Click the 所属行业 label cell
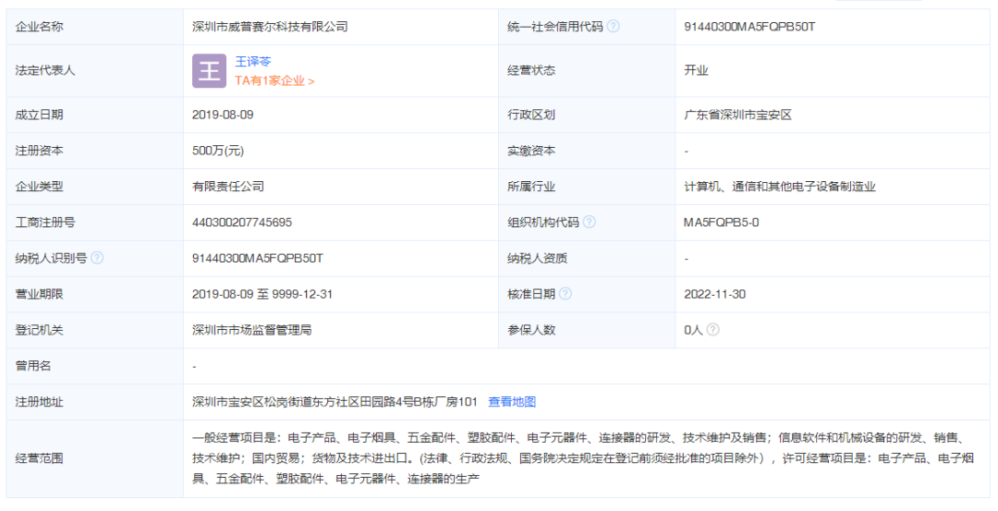 coord(587,187)
